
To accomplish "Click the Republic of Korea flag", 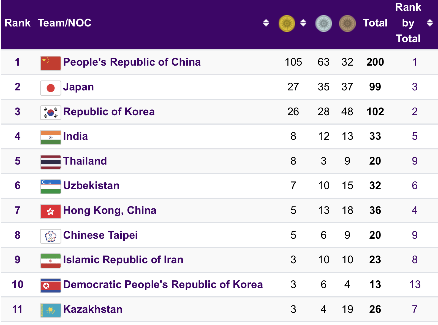I will coord(50,112).
